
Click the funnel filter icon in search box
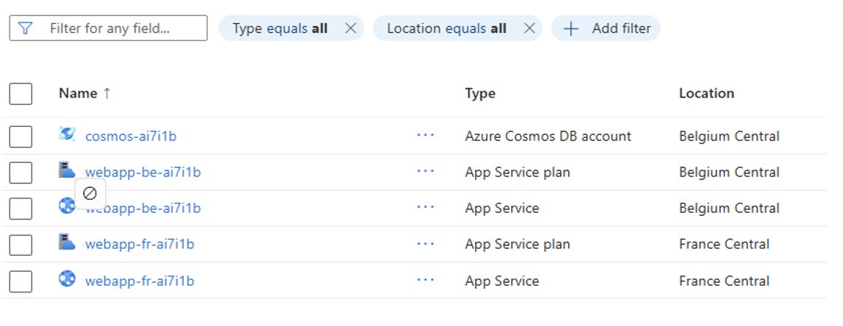click(x=26, y=28)
